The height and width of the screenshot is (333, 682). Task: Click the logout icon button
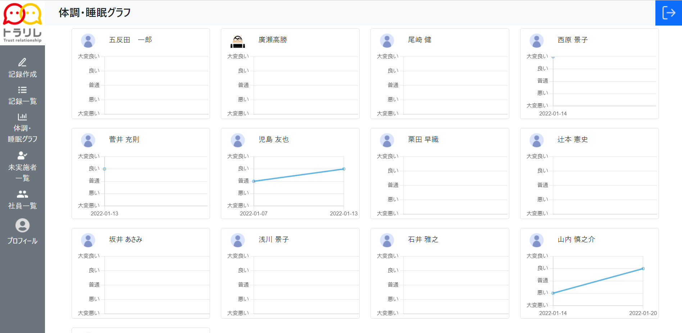[668, 13]
